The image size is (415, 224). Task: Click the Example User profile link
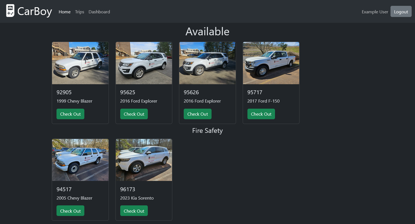(375, 12)
